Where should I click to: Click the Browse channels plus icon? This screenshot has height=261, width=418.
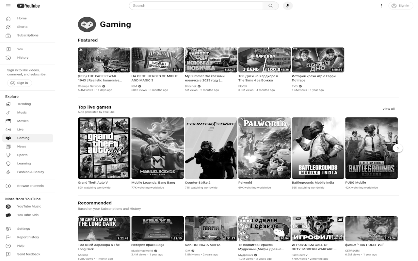click(8, 186)
